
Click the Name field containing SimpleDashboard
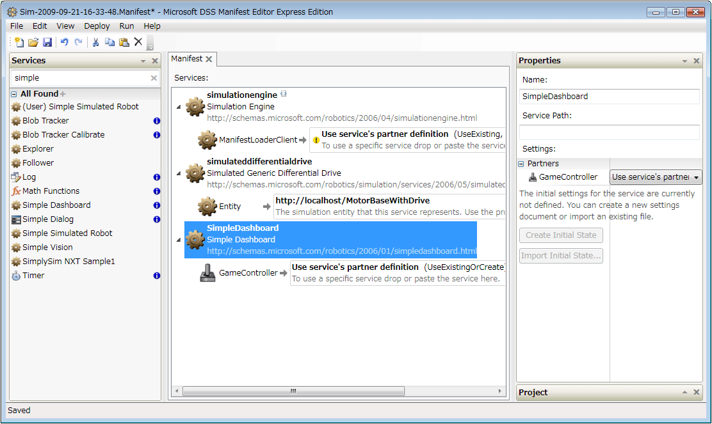609,97
